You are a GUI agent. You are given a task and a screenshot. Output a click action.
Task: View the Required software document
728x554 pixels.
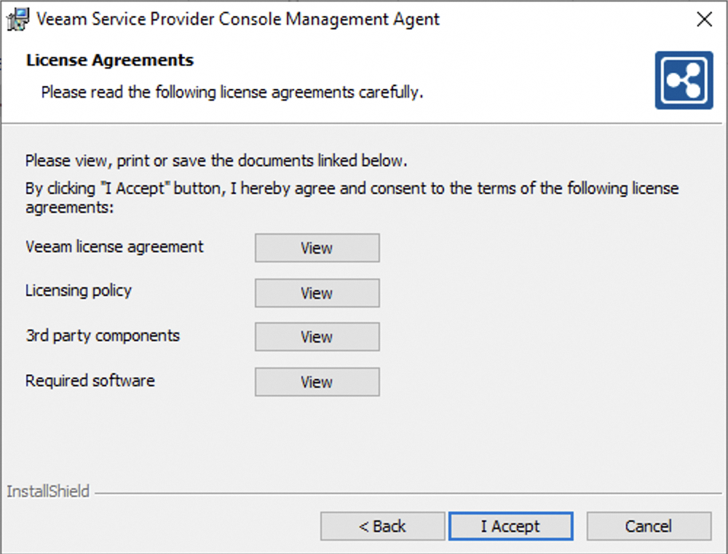[317, 382]
